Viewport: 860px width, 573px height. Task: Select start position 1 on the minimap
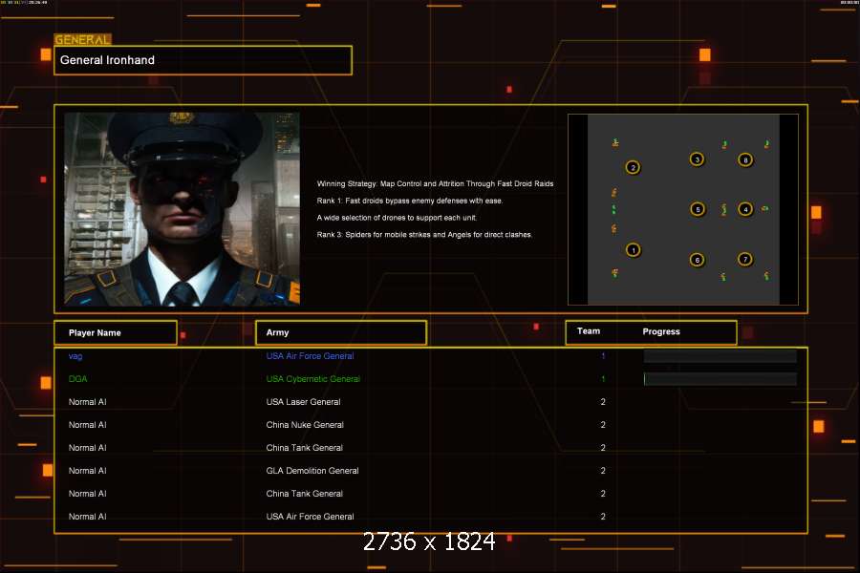point(633,250)
